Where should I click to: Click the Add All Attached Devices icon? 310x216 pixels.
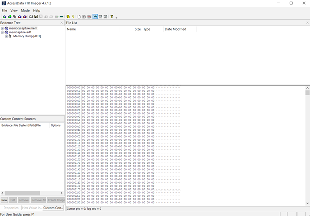(10, 17)
